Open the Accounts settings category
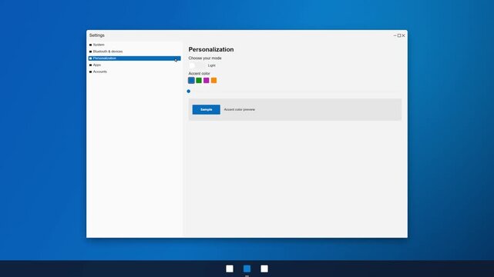The height and width of the screenshot is (277, 494). [x=135, y=72]
